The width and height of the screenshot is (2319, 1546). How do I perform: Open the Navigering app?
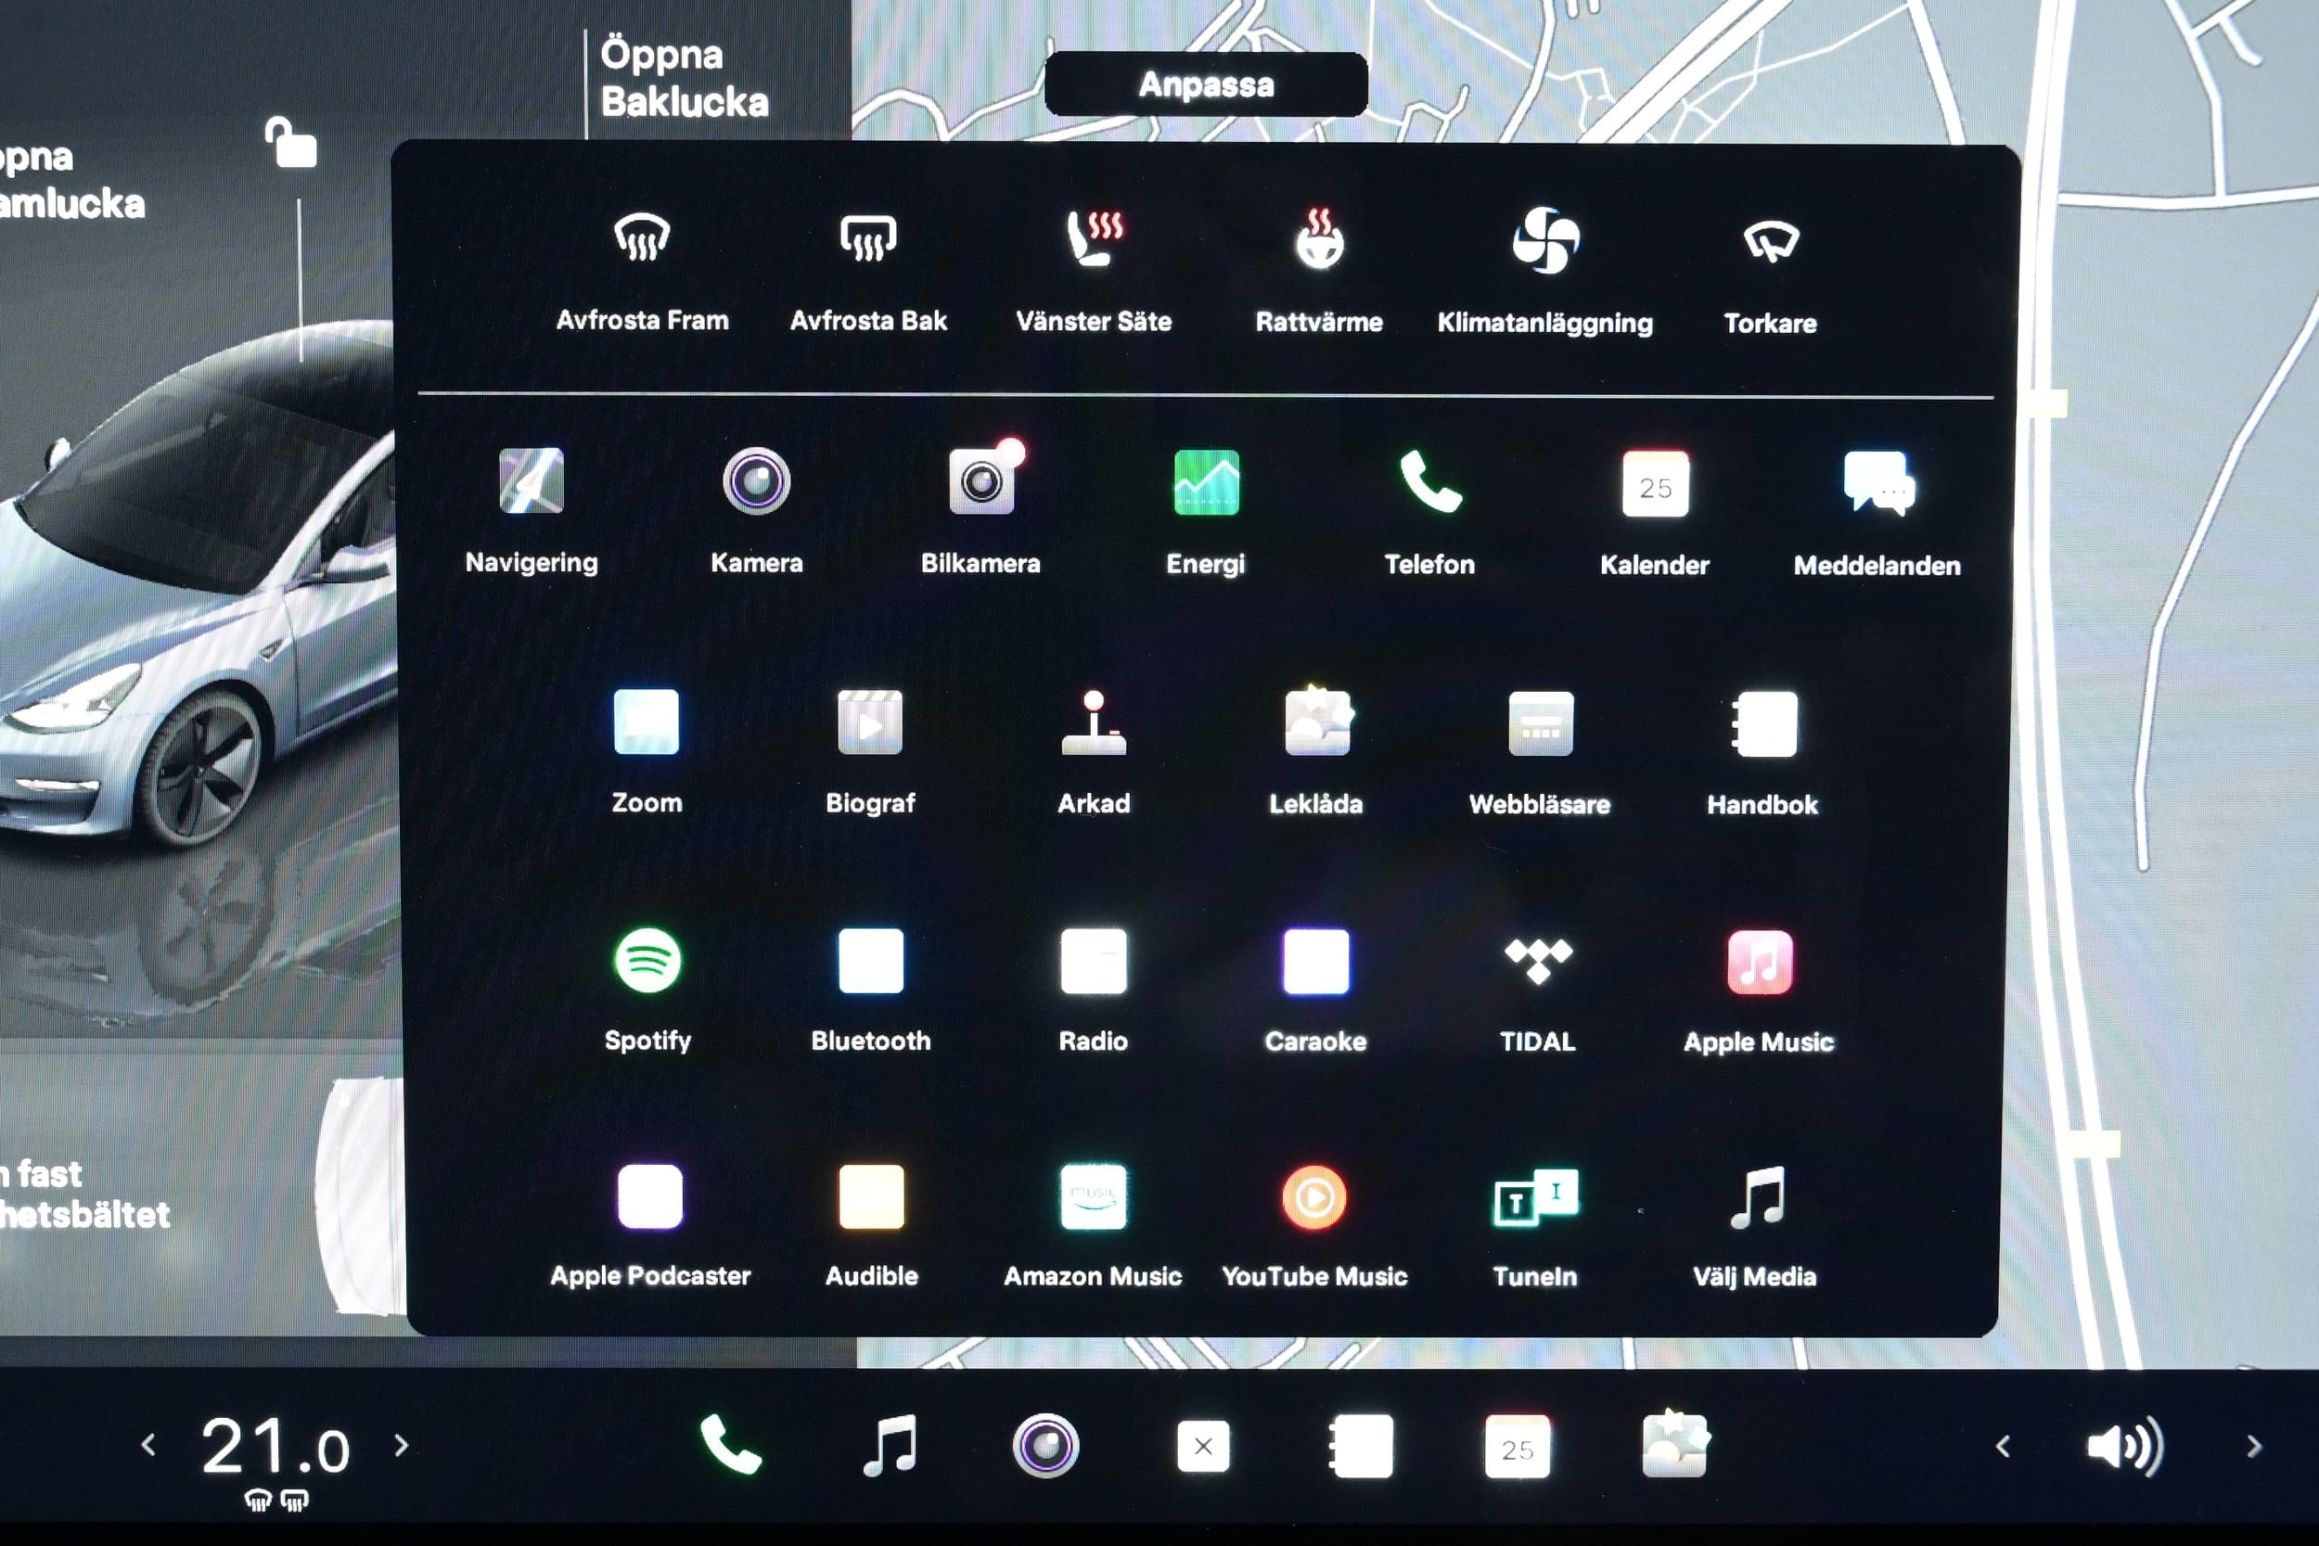tap(532, 511)
